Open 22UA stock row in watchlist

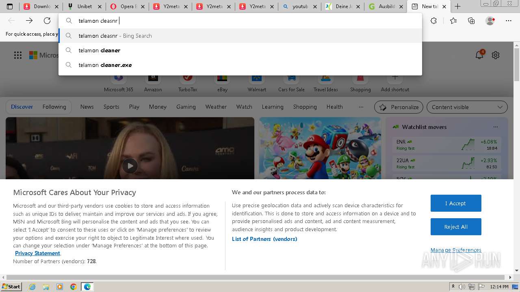(x=446, y=163)
